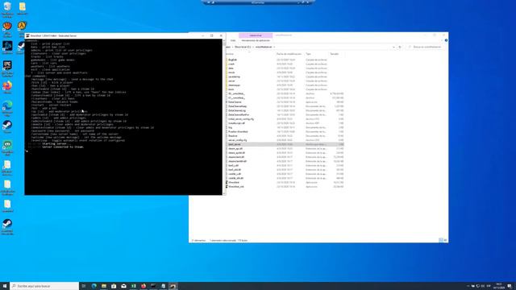Open File Explorer from the taskbar
516x290 pixels.
click(x=104, y=286)
